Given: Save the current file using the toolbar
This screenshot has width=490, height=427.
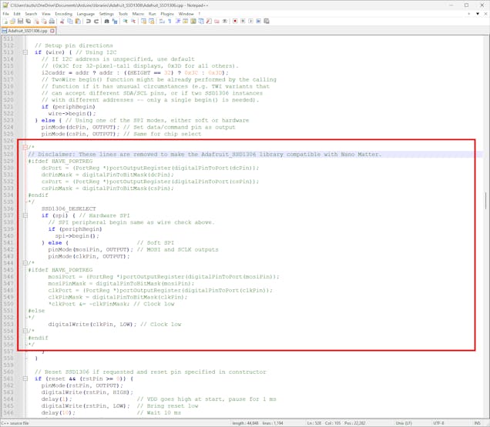Looking at the screenshot, I should click(21, 22).
